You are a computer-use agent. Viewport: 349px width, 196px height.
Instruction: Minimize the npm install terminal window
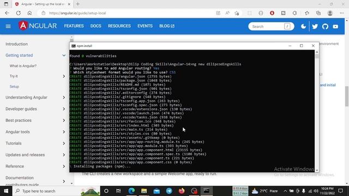(x=290, y=46)
